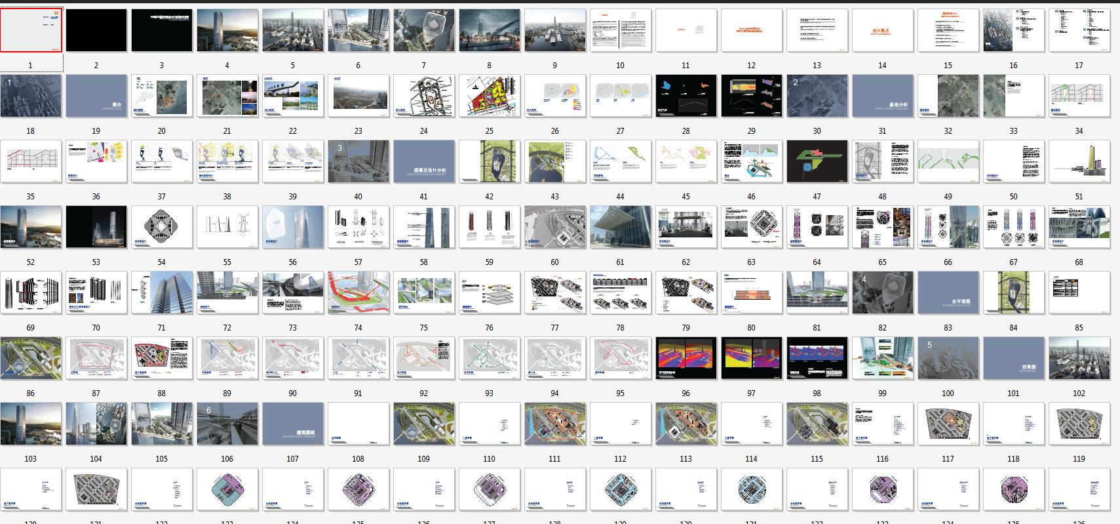Select slide 34 street grid diagram thumbnail
The image size is (1120, 524).
point(1079,96)
